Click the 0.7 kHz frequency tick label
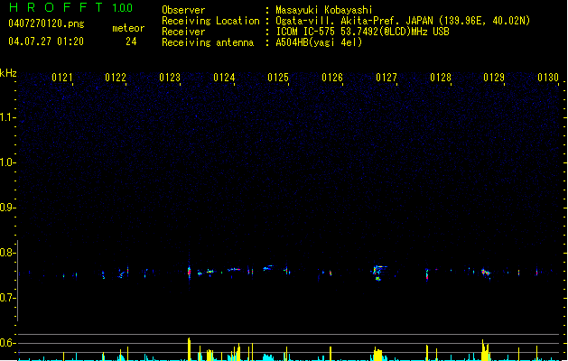 [7, 298]
